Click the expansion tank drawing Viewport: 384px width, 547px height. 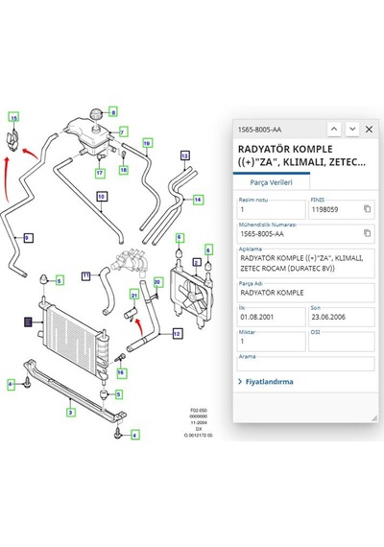pos(89,136)
